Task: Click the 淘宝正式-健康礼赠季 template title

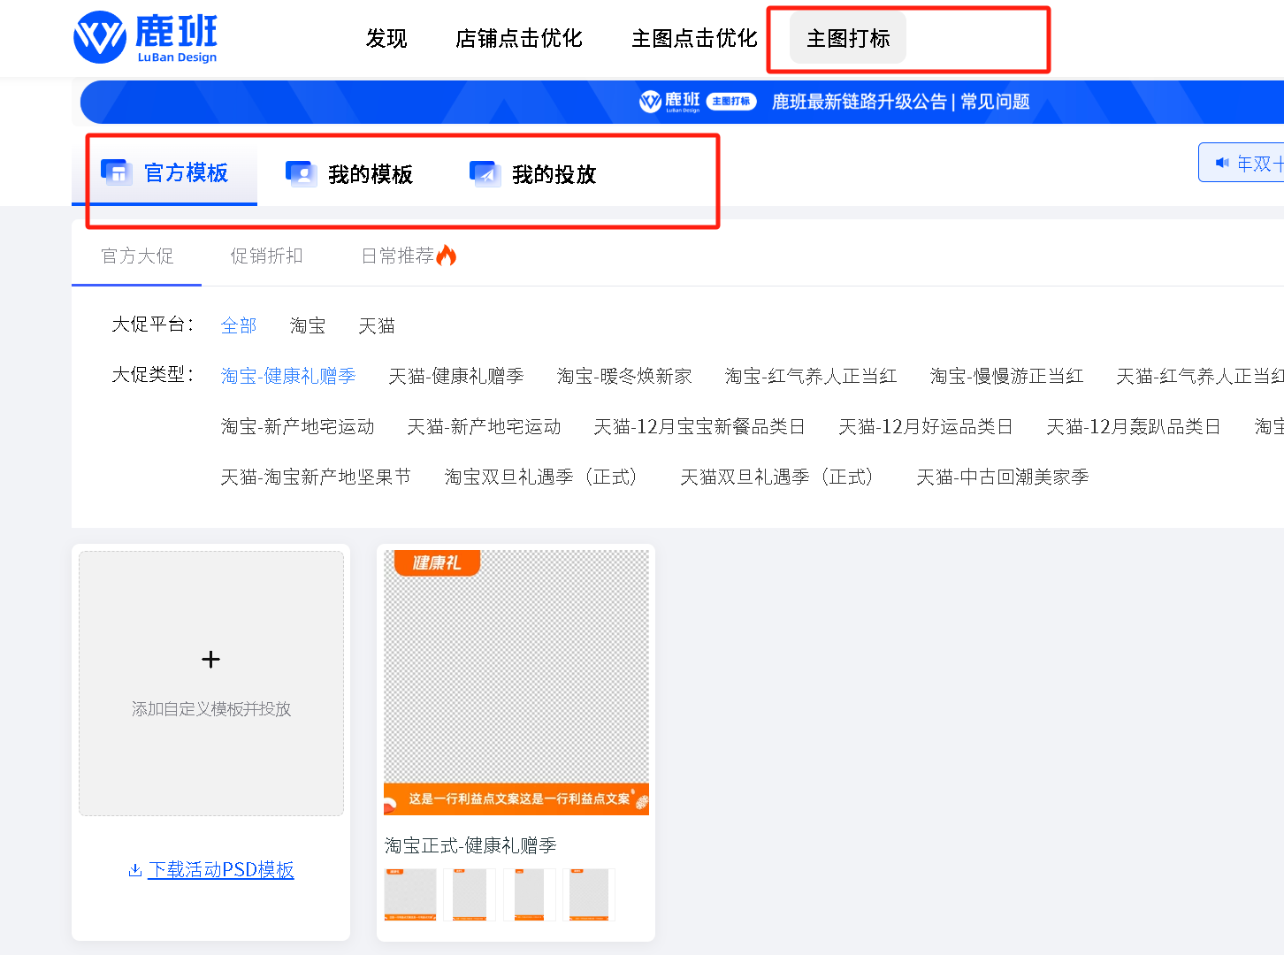Action: 470,845
